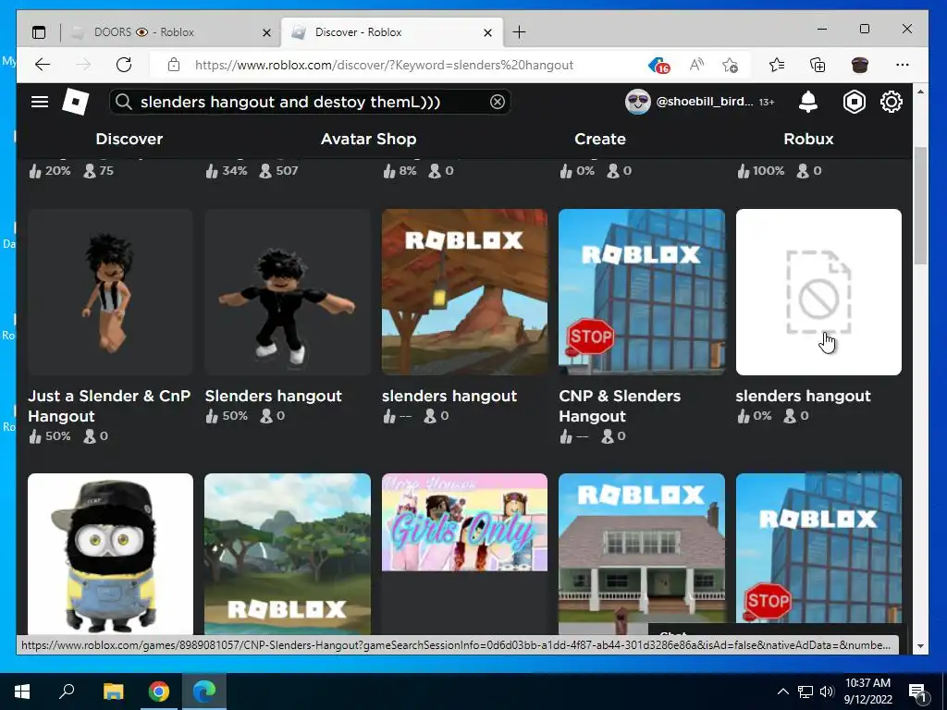
Task: Click the Roblox search input field
Action: (309, 102)
